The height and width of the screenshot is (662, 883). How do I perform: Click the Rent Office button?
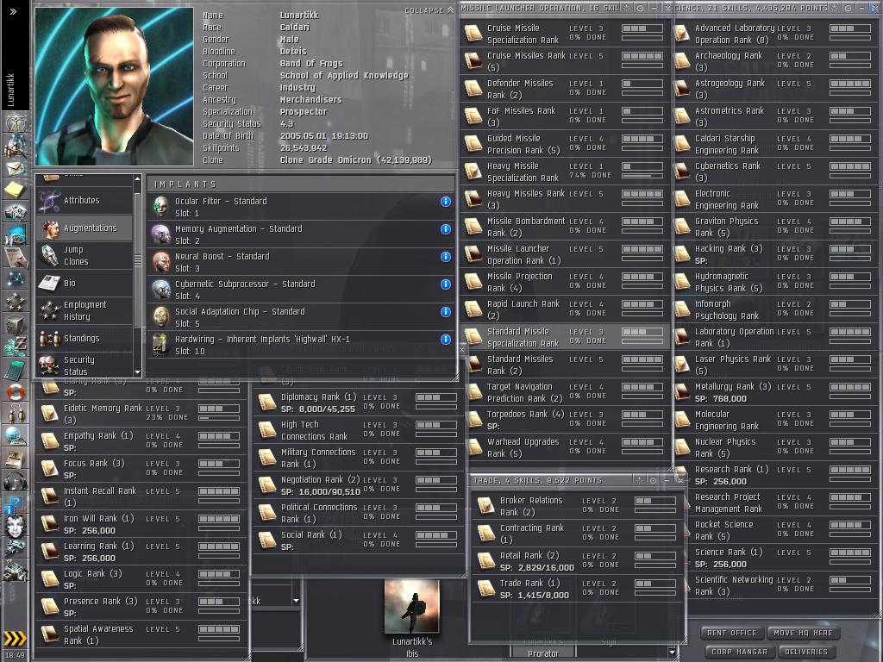pos(731,633)
